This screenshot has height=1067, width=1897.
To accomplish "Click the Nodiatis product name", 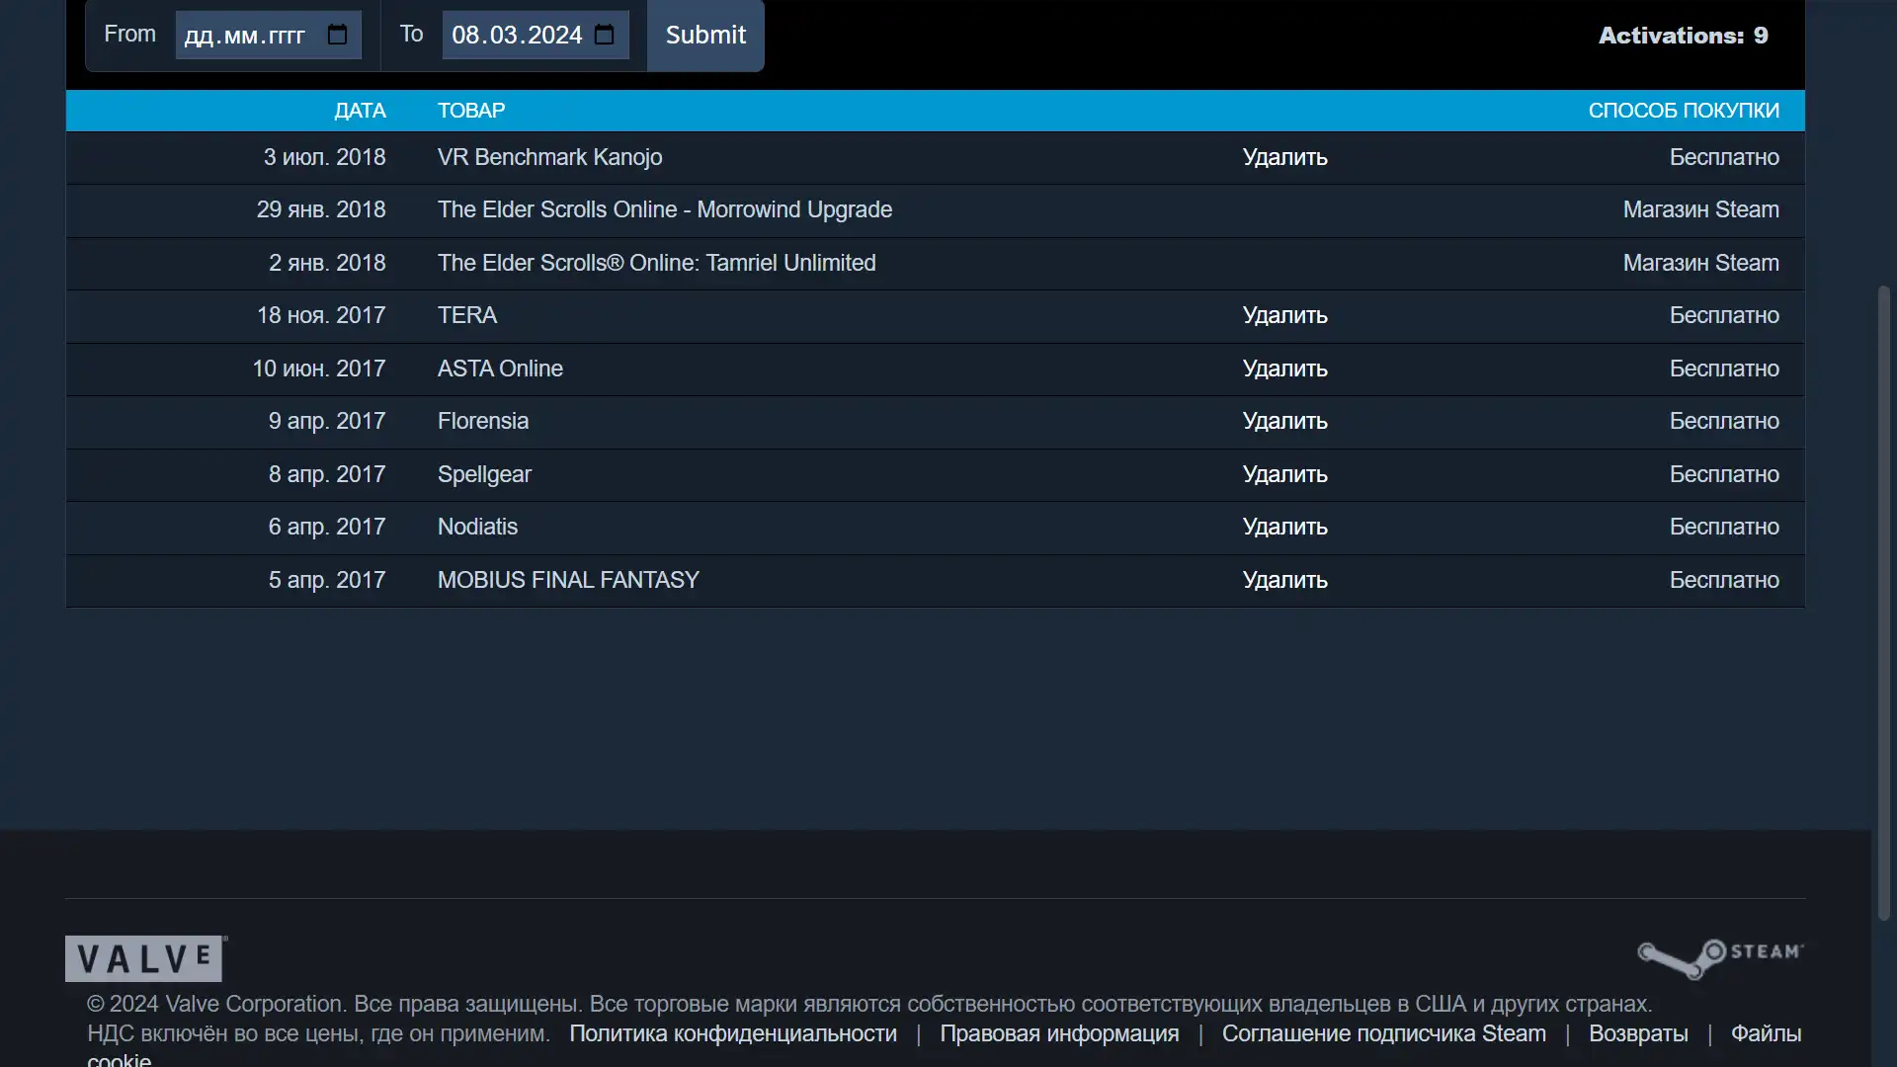I will click(x=477, y=527).
